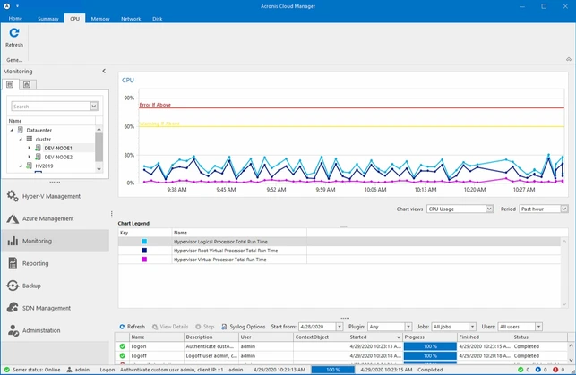Screen dimensions: 576x375
Task: Switch to the second Monitoring tree view tab
Action: click(x=27, y=85)
